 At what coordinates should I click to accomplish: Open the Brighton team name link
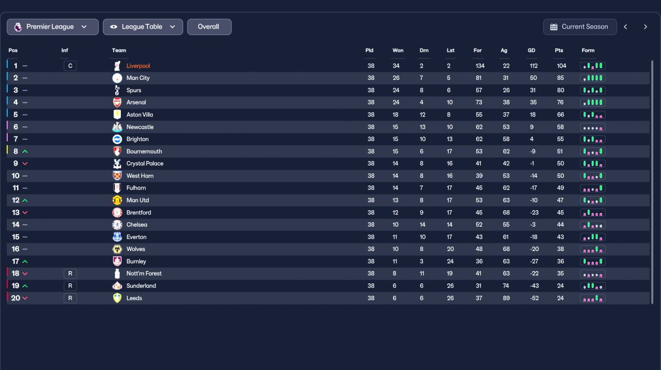point(137,139)
